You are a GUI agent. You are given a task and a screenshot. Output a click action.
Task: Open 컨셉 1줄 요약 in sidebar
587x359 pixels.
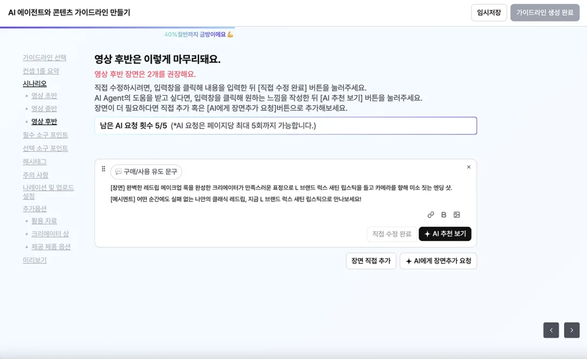pyautogui.click(x=41, y=71)
